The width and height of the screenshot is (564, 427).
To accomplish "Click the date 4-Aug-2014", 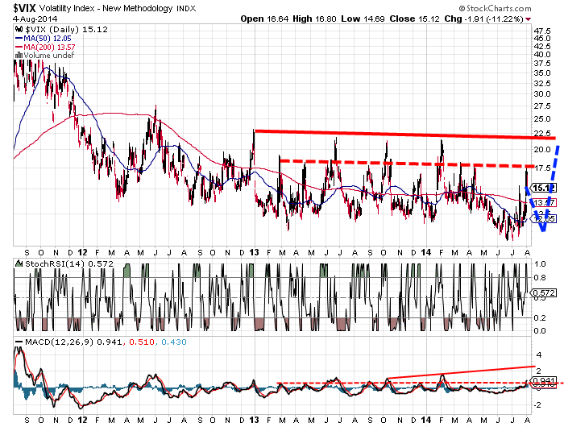I will (35, 19).
